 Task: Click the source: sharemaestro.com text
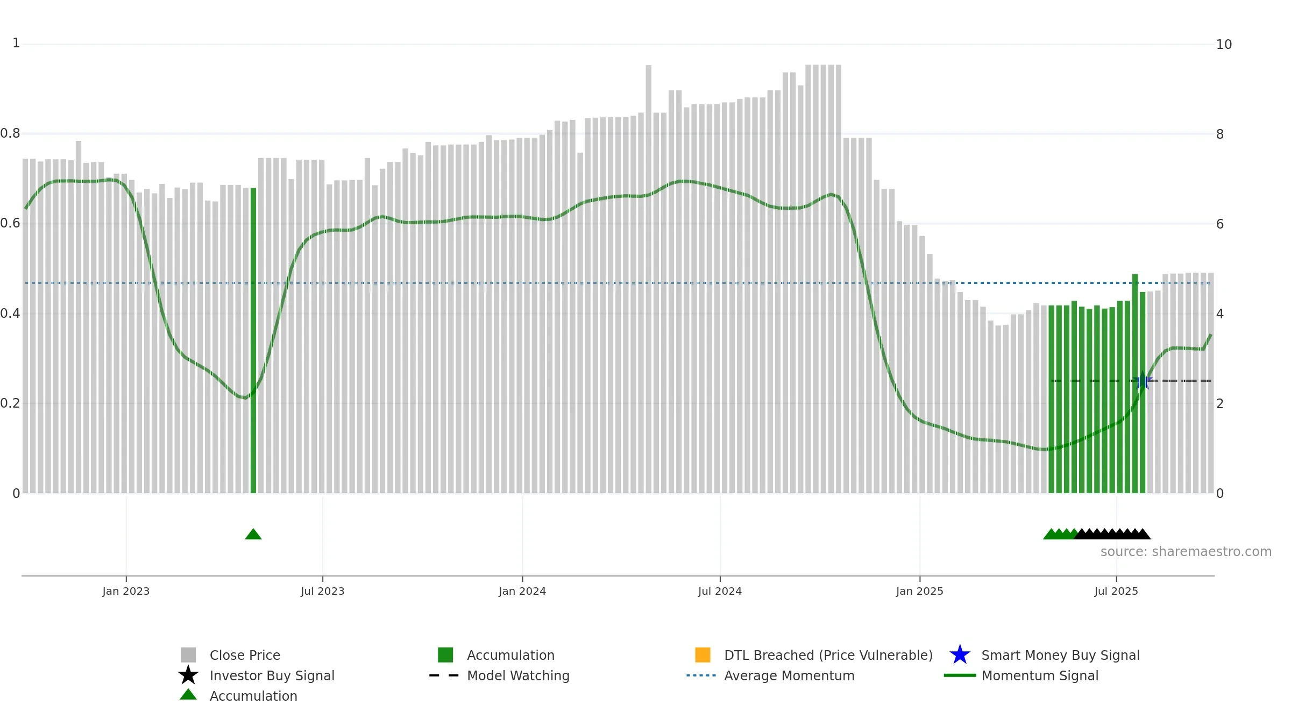coord(1186,552)
